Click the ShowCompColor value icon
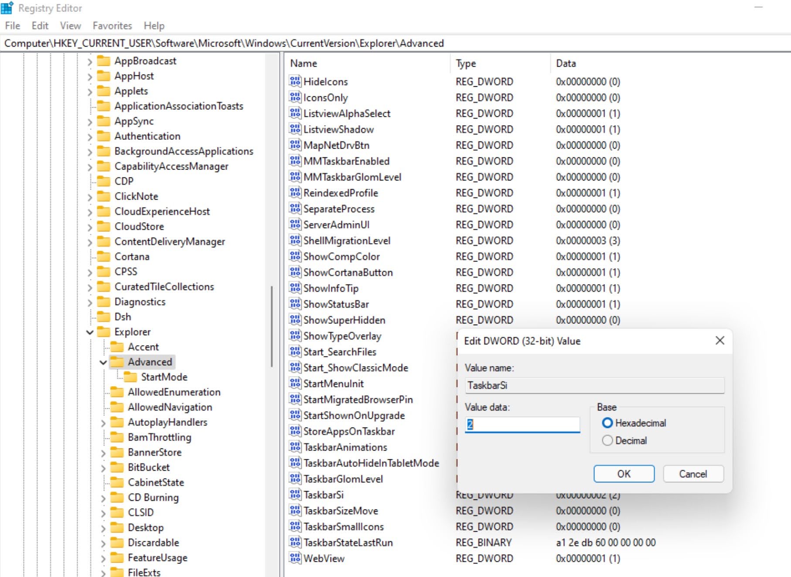Screen dimensions: 791x577 pos(295,256)
